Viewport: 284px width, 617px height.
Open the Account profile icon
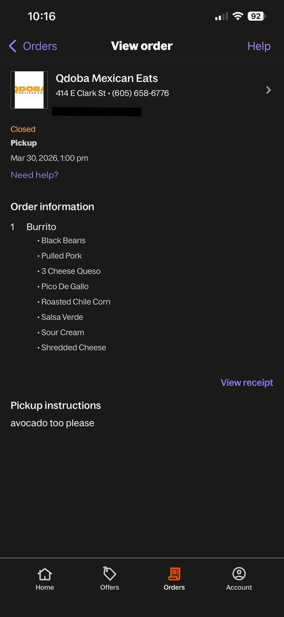pos(239,574)
